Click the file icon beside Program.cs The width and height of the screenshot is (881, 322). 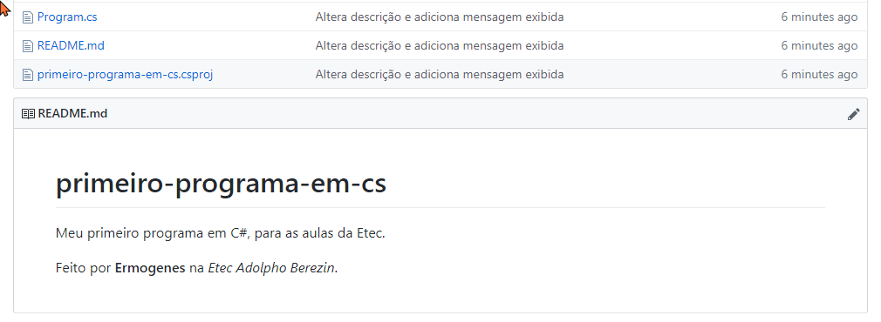[x=28, y=17]
